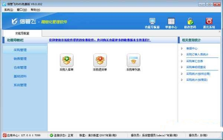223x140 pixels.
Task: Click the welcome free software hyperlink
Action: [100, 40]
